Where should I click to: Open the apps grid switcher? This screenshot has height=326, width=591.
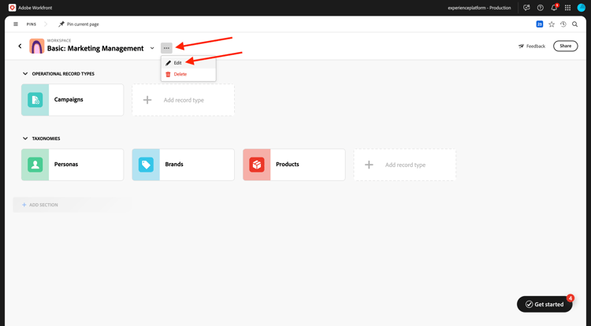point(567,8)
